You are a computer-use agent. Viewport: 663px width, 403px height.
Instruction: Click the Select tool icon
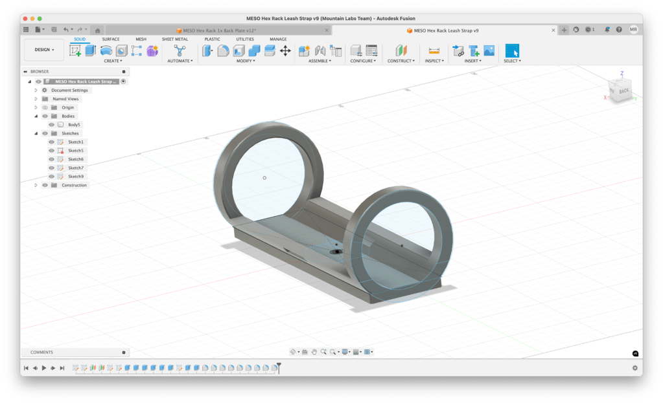[x=512, y=50]
